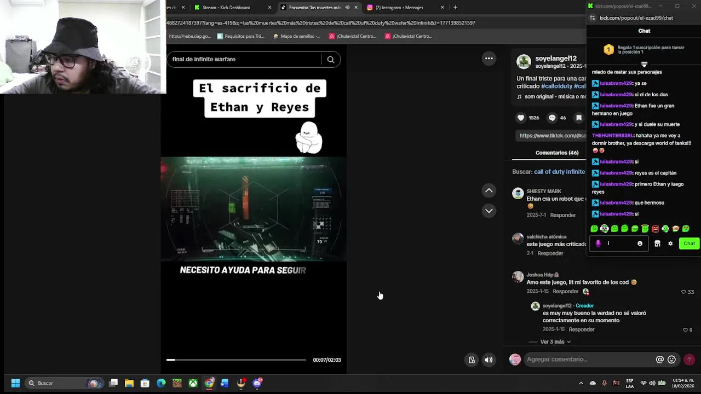Expand Kick chat leaderboard collapse arrow
Viewport: 701px width, 394px height.
(644, 64)
